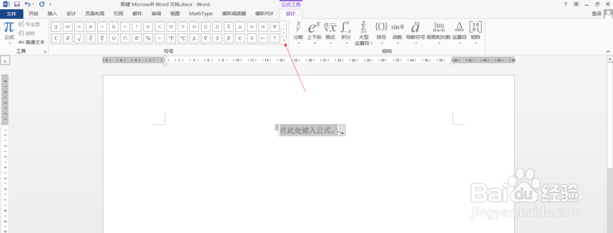The image size is (613, 233).
Task: Switch to 普通文本 normal text mode
Action: [x=32, y=42]
